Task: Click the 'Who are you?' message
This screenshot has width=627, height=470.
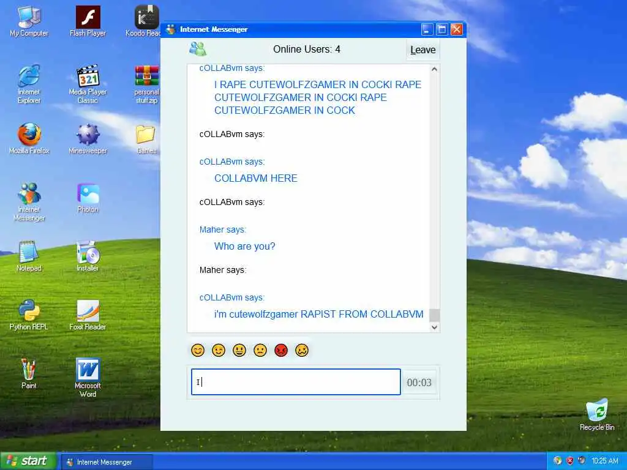Action: click(245, 246)
